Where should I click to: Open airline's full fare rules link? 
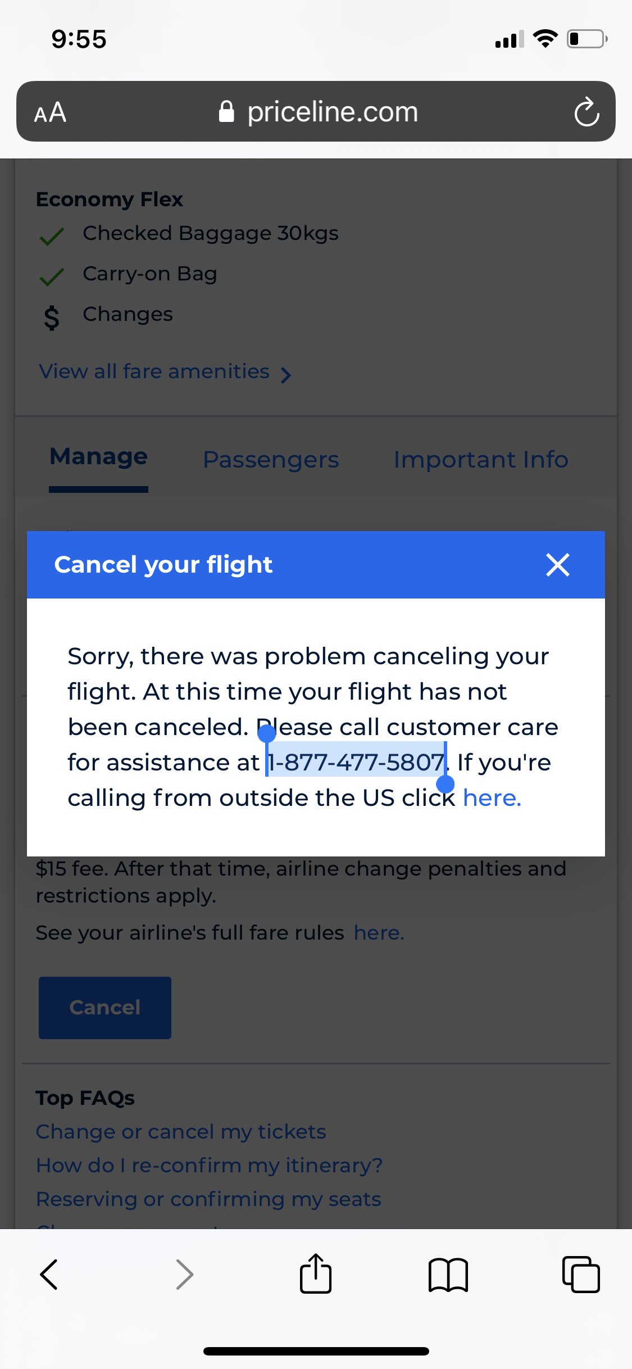point(378,932)
